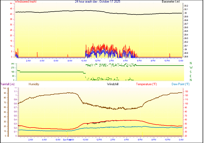Click the 28.8 value on barometer scale
The height and width of the screenshot is (143, 206).
(186, 57)
